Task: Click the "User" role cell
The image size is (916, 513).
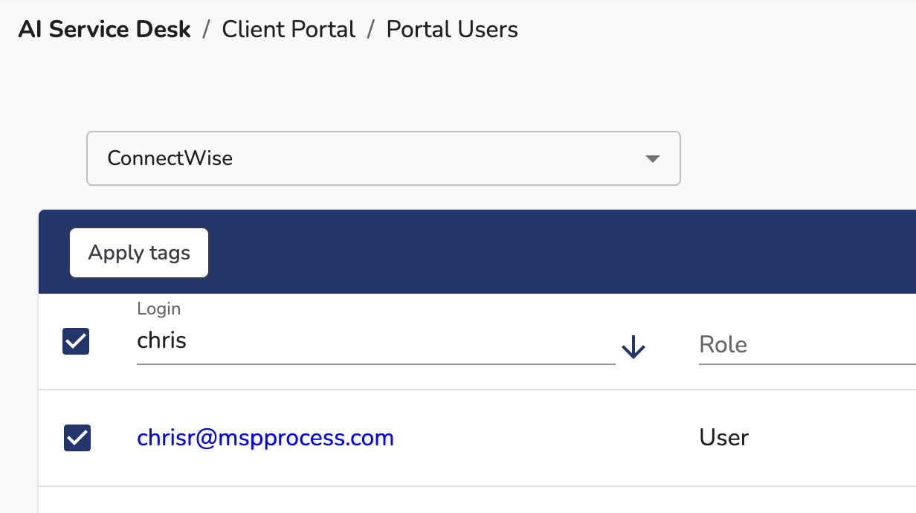Action: click(723, 438)
